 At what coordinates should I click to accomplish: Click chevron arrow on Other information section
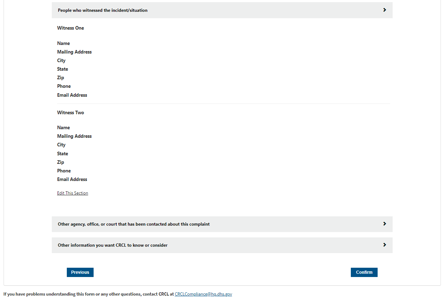click(x=384, y=245)
